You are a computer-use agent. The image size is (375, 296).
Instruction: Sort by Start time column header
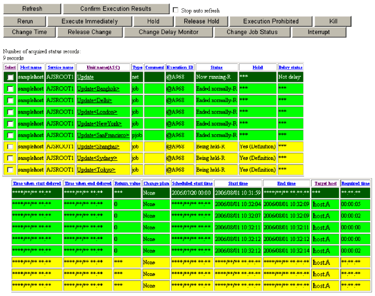pos(238,183)
